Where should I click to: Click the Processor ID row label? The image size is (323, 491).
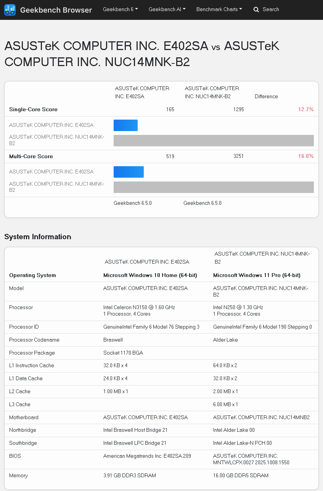(x=24, y=327)
